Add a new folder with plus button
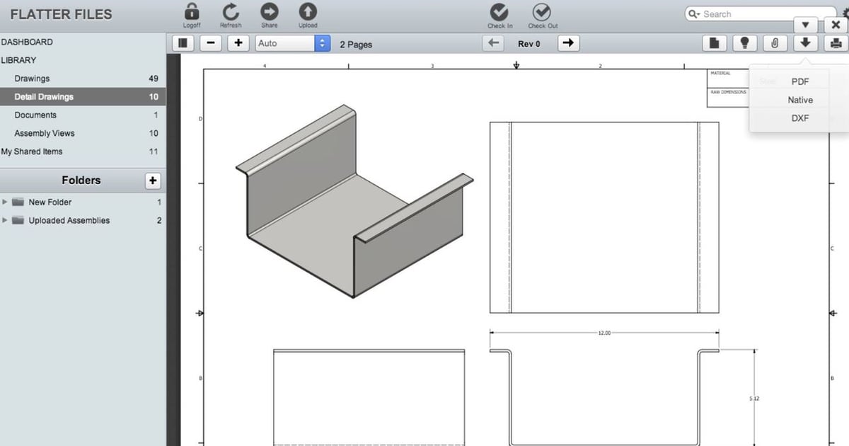Screen dimensions: 849x446 tap(153, 181)
